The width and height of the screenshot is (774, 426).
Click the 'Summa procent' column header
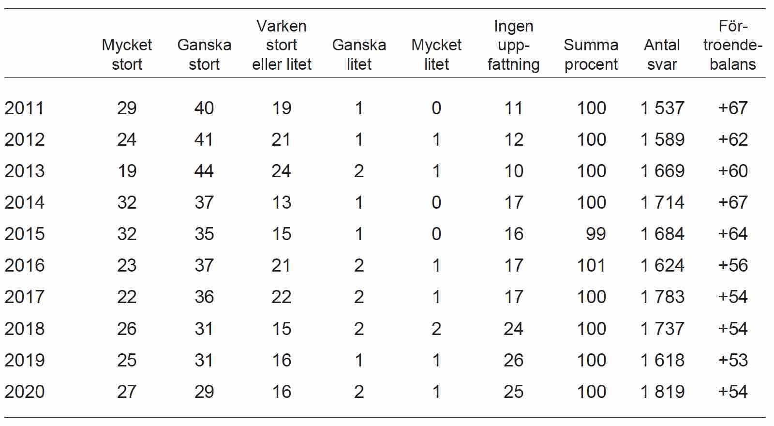(x=591, y=54)
